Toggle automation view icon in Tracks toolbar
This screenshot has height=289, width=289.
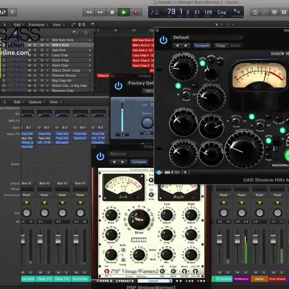coord(73,25)
